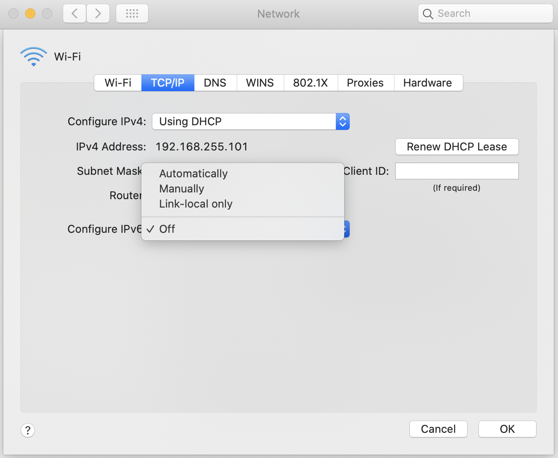558x458 pixels.
Task: Click the Renew DHCP Lease button
Action: 457,147
